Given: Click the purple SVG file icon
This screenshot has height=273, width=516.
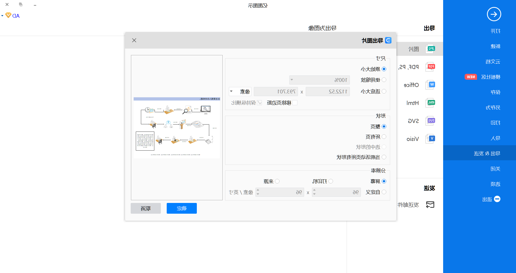Looking at the screenshot, I should 430,121.
